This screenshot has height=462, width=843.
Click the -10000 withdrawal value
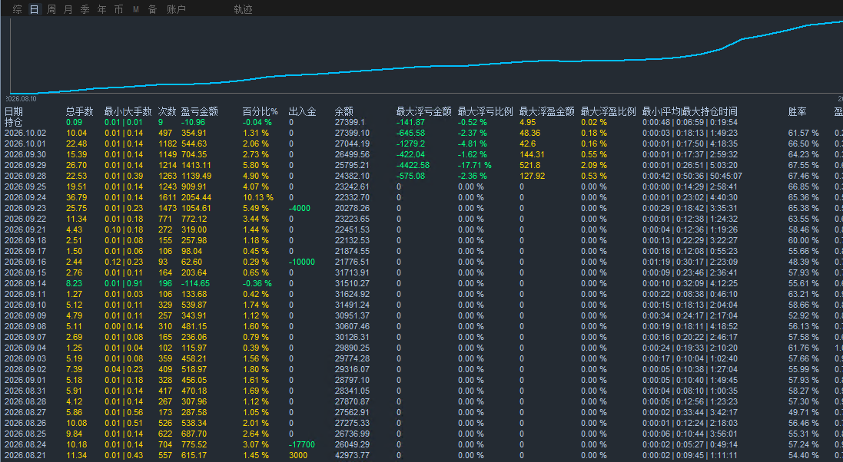coord(301,262)
